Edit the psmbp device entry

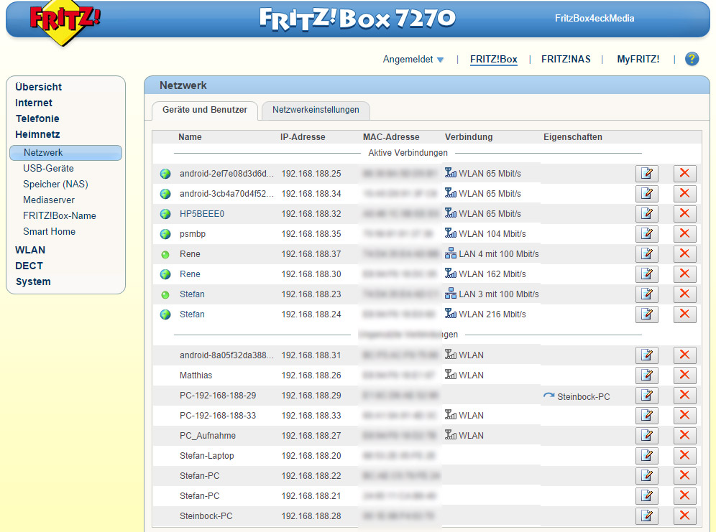pyautogui.click(x=646, y=233)
